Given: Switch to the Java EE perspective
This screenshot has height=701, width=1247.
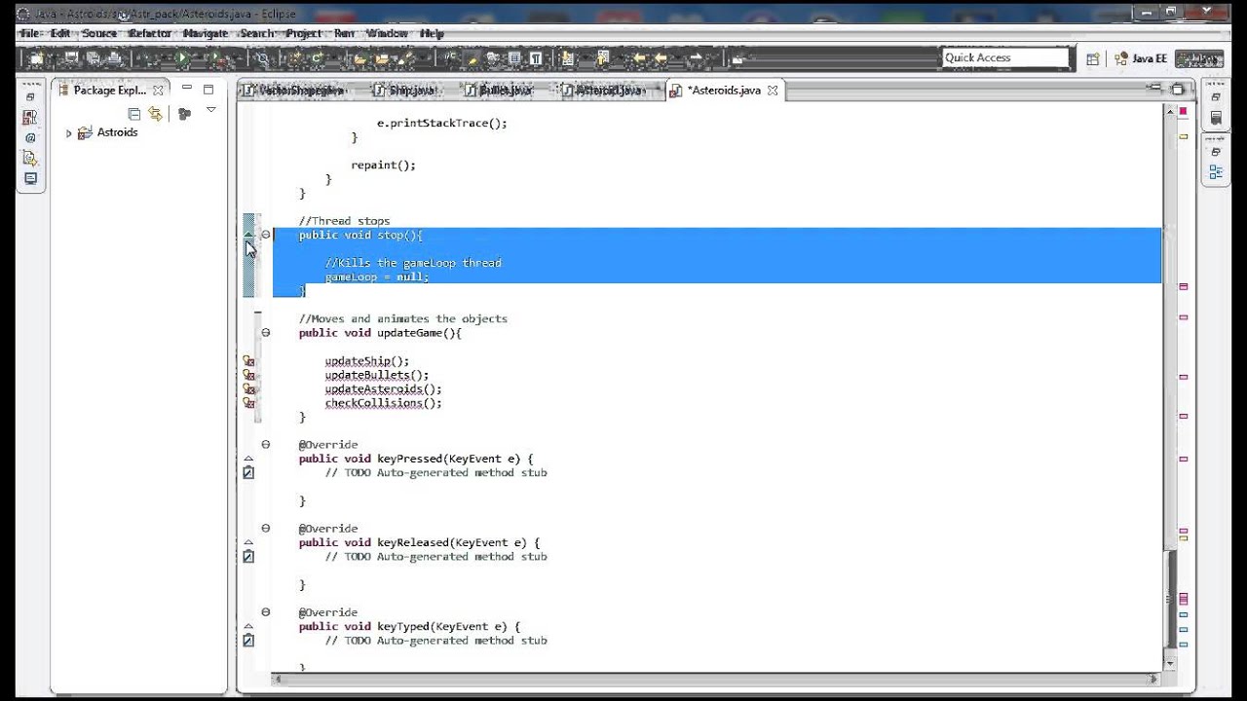Looking at the screenshot, I should pos(1141,58).
